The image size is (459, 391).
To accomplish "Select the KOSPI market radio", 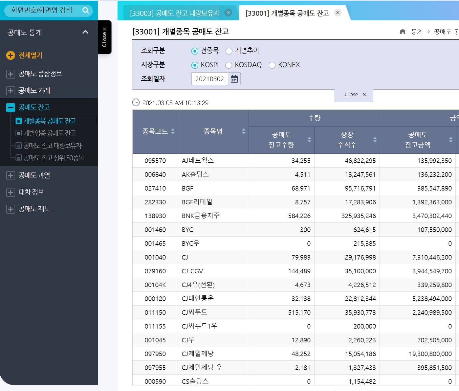I will tap(195, 65).
